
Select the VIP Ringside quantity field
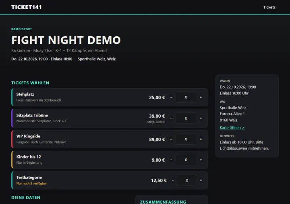pyautogui.click(x=186, y=139)
